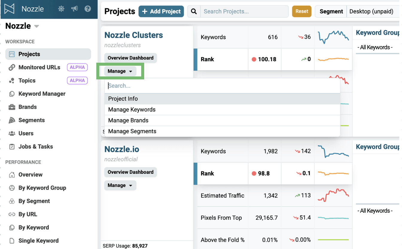This screenshot has width=402, height=249.
Task: Click the Add Project button
Action: click(x=161, y=11)
